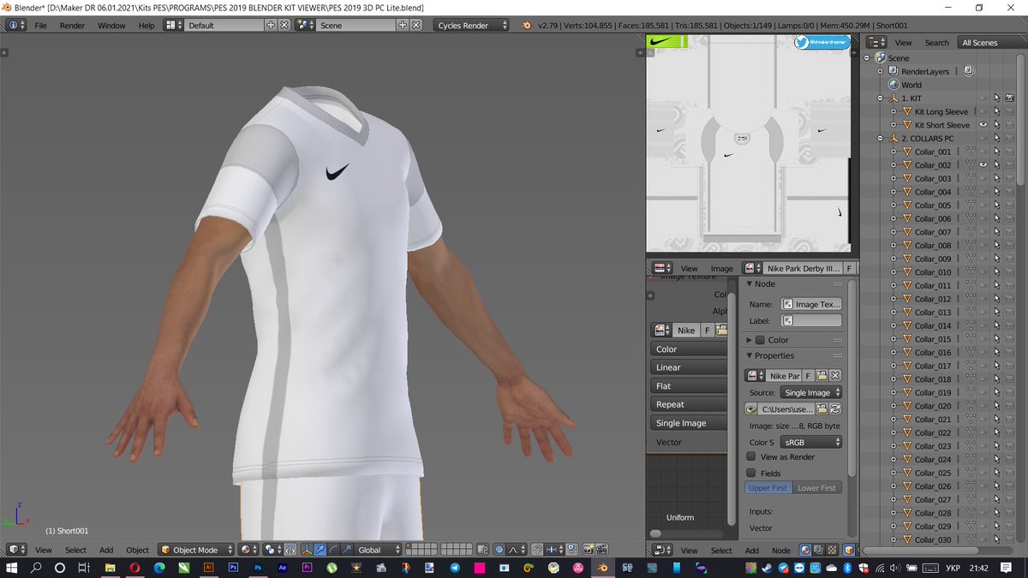Select the shader nodes tree type icon
This screenshot has height=578, width=1028.
805,550
